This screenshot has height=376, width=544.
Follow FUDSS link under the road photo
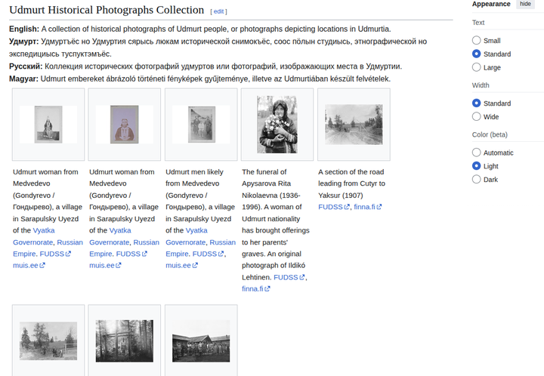331,207
